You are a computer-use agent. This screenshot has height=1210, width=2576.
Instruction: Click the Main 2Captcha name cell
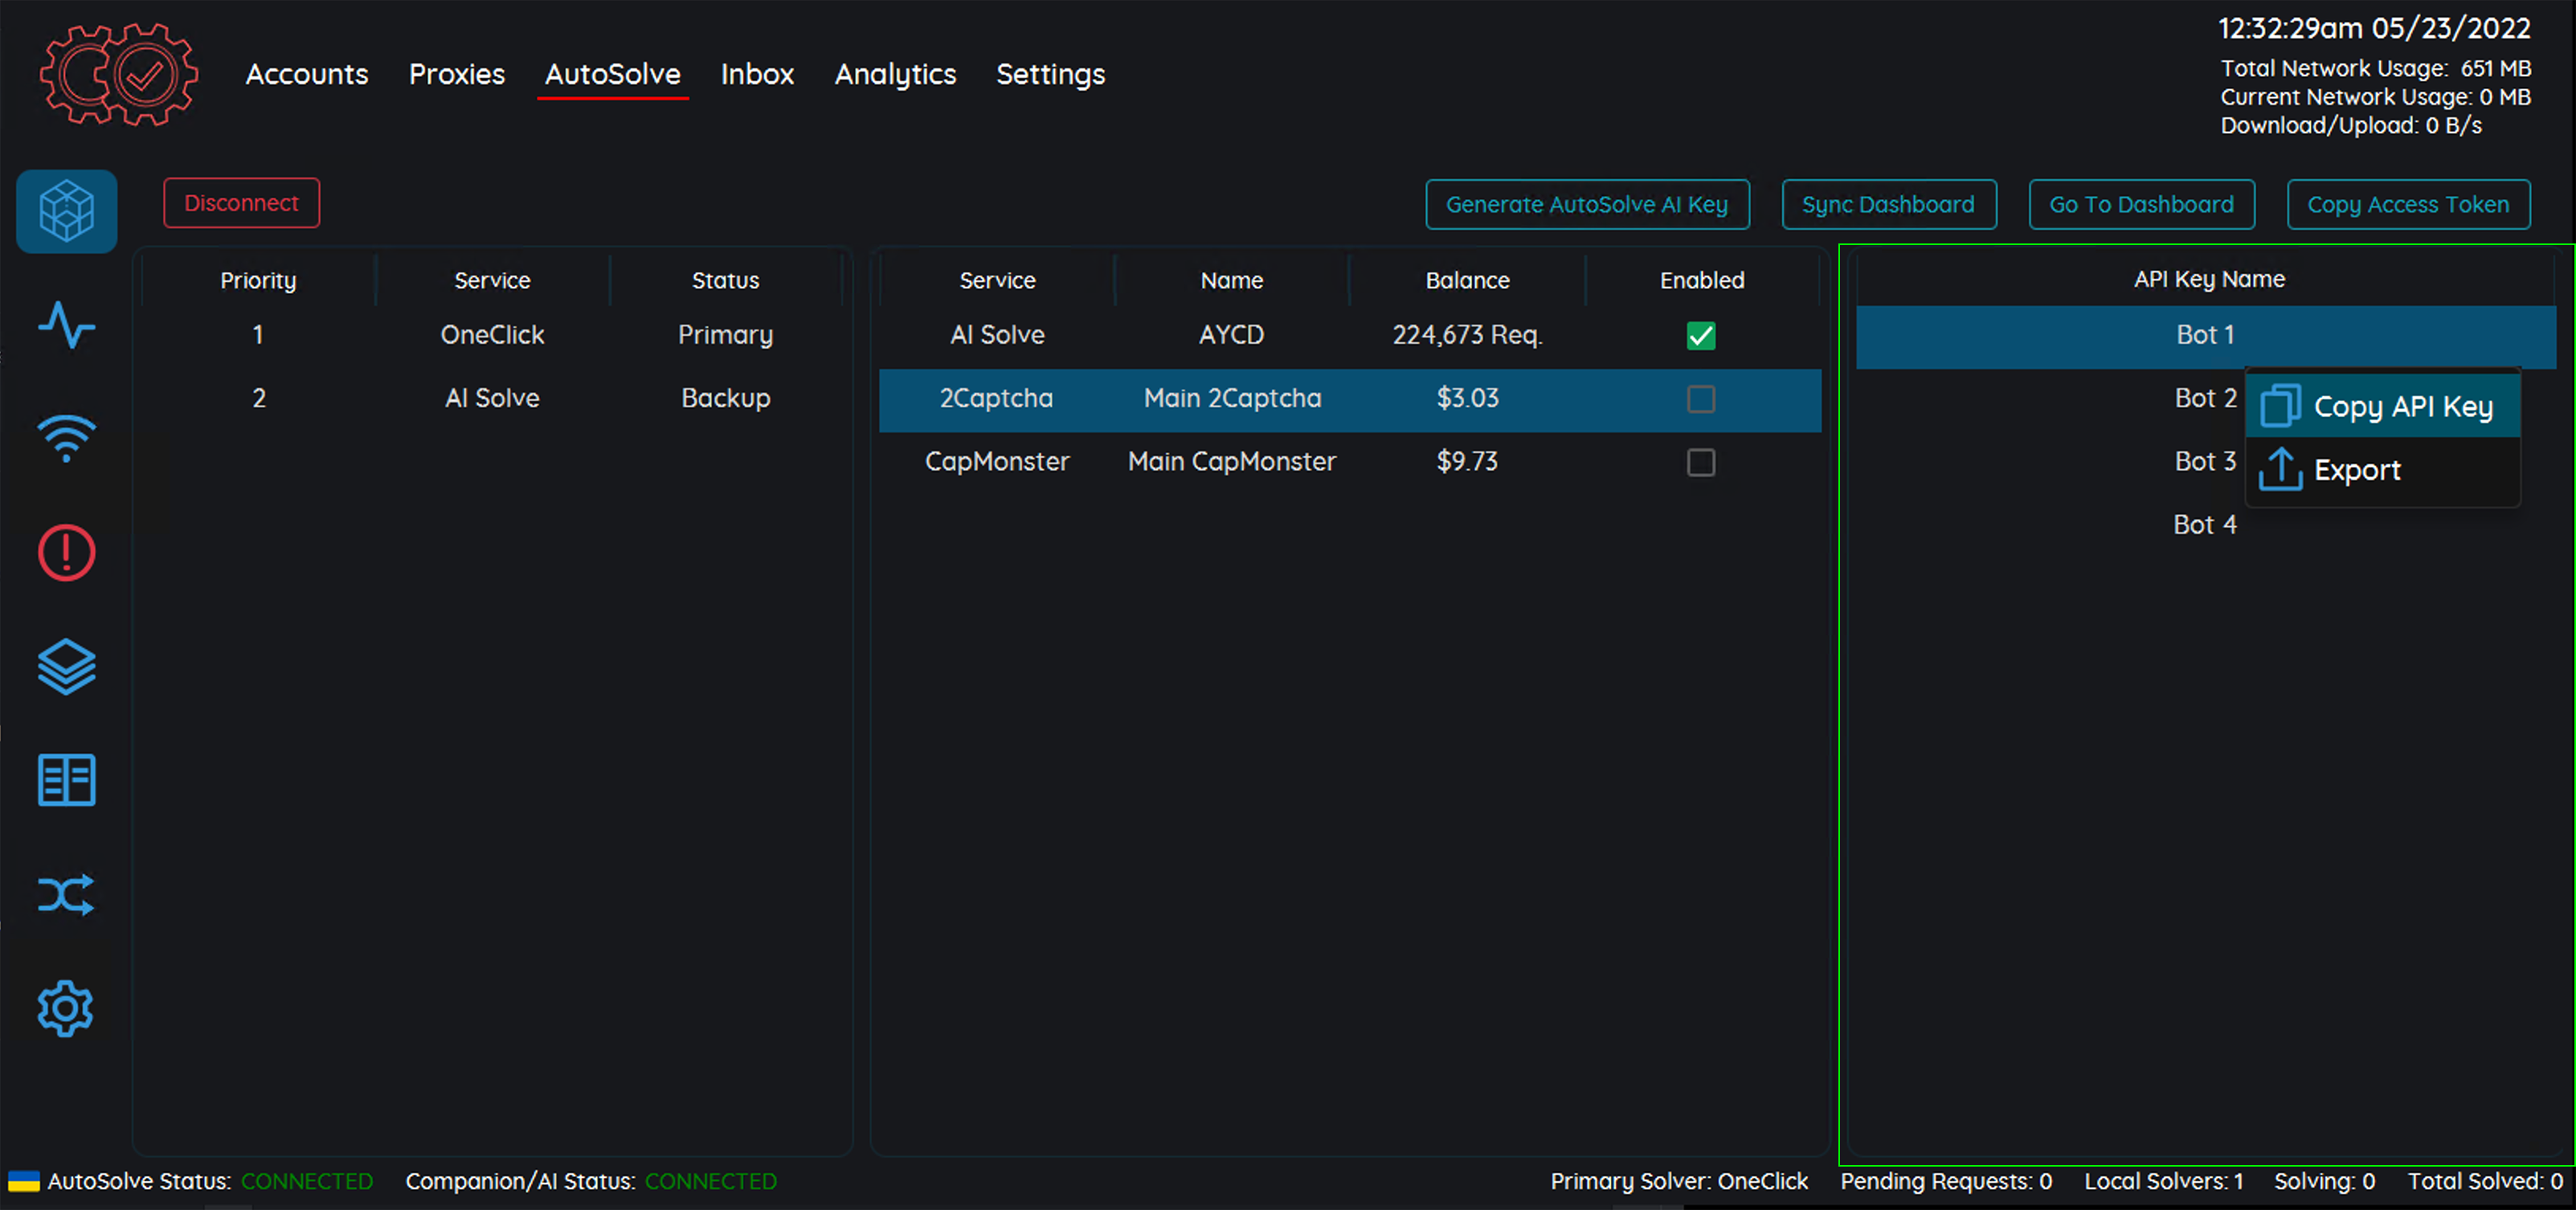coord(1232,398)
